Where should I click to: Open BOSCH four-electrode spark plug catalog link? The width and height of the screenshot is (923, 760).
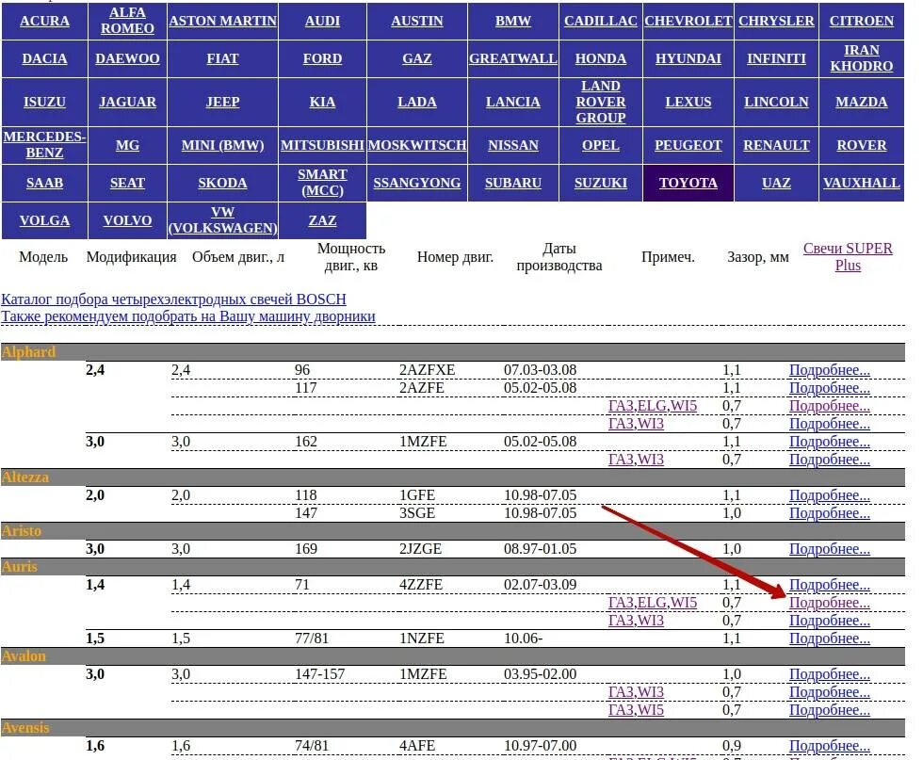173,299
